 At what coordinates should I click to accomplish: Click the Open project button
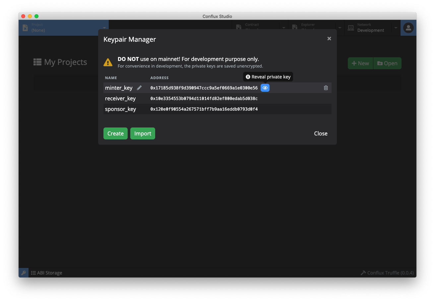[387, 63]
